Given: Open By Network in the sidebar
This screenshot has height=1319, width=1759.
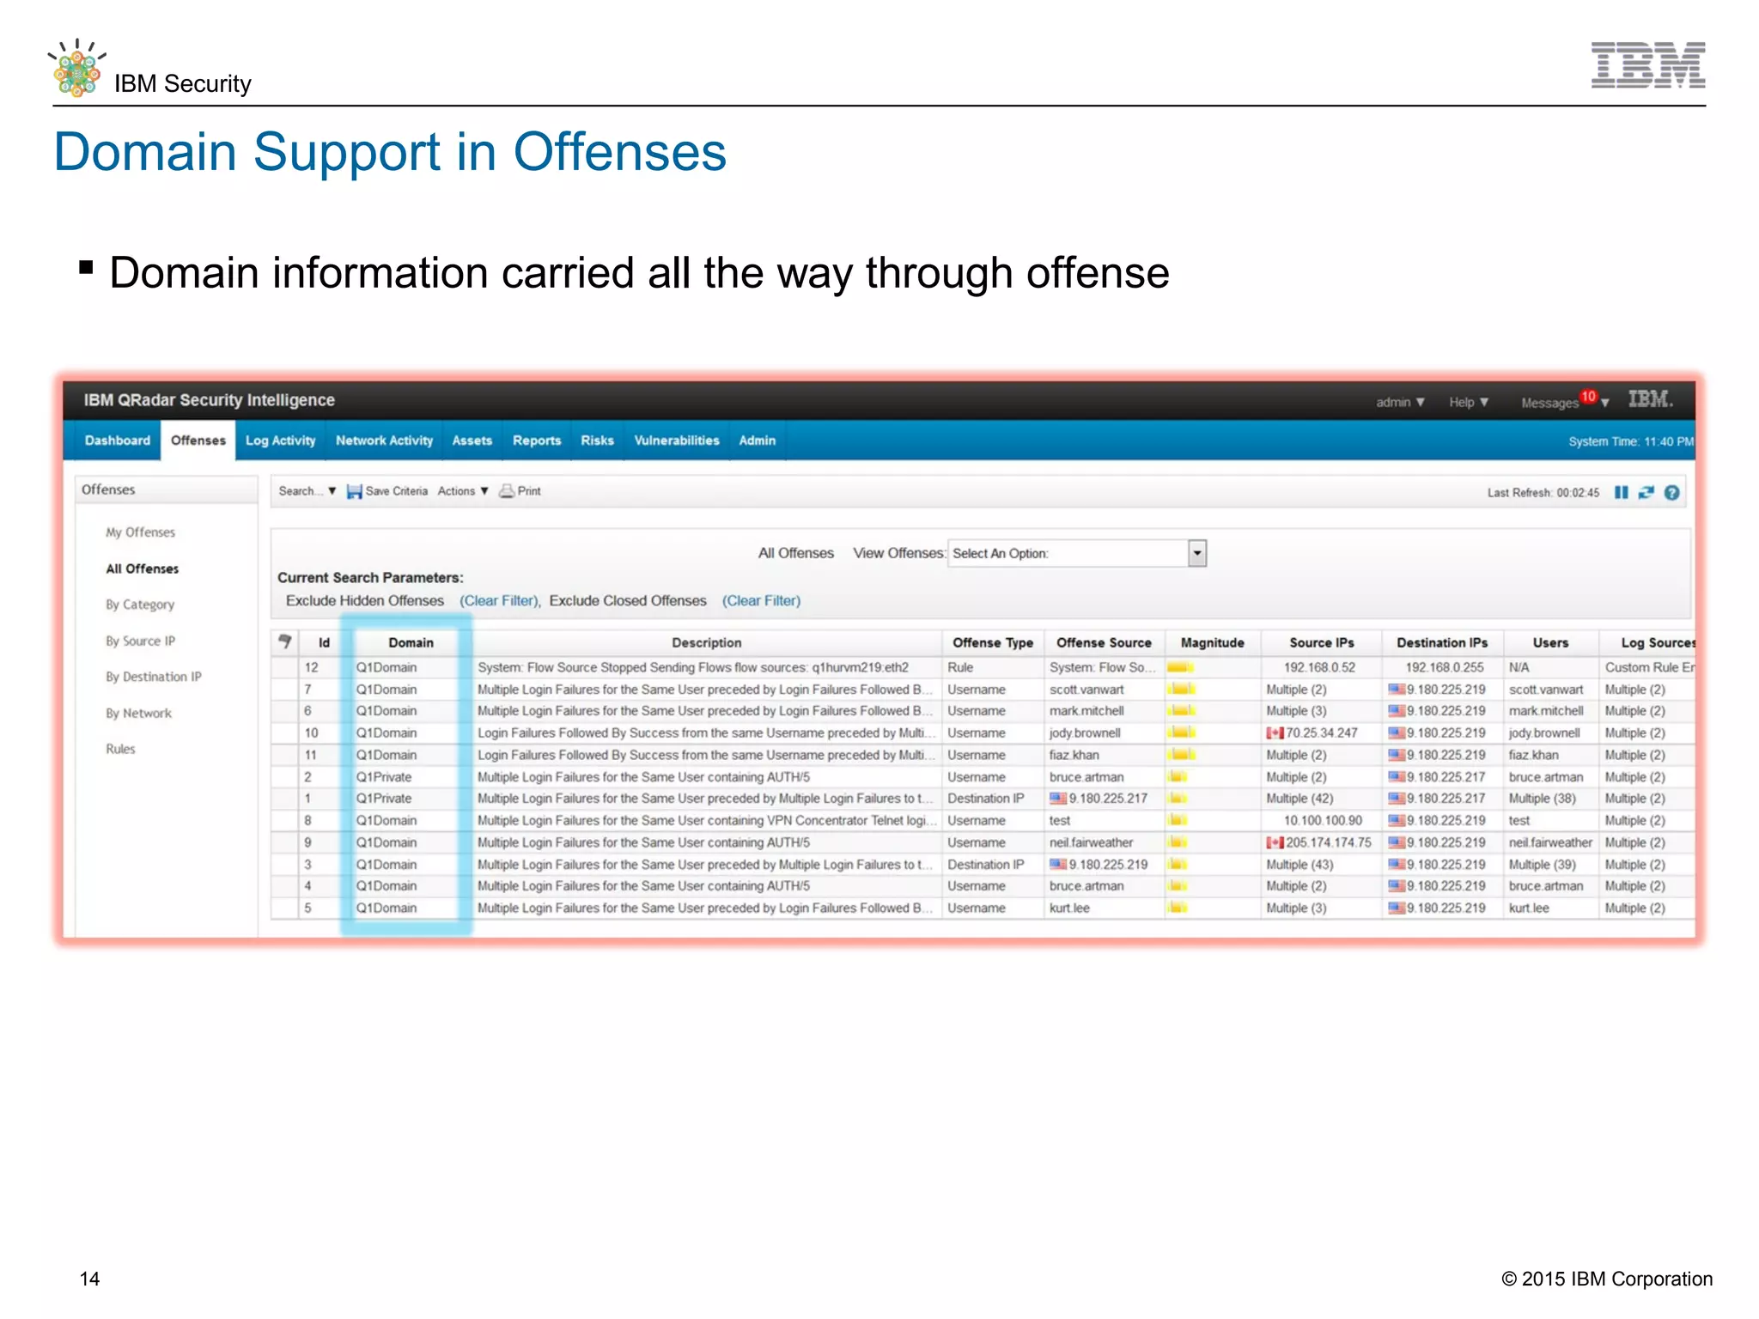Looking at the screenshot, I should click(x=138, y=713).
